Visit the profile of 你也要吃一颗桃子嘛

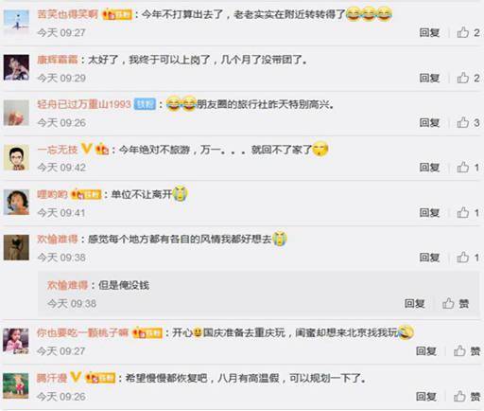(x=82, y=332)
